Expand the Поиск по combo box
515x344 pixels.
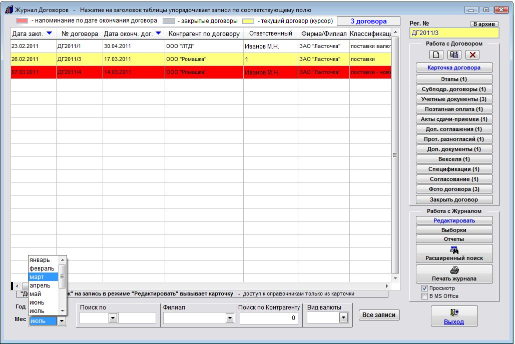pyautogui.click(x=113, y=318)
